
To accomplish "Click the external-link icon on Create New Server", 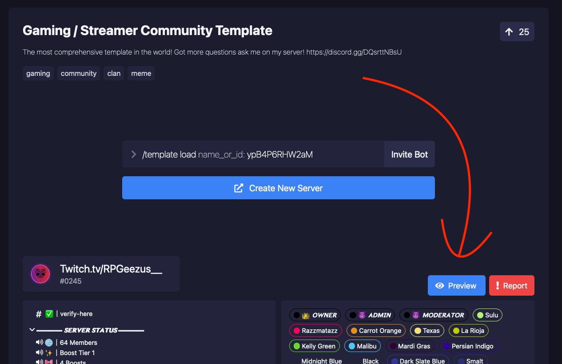I will coord(239,188).
